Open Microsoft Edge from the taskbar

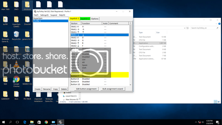(x=25, y=122)
